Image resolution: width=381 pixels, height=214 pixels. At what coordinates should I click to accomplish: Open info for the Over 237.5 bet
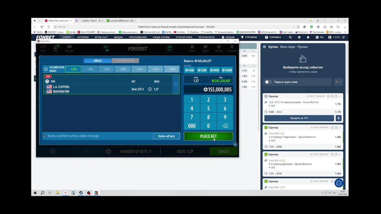pyautogui.click(x=150, y=89)
